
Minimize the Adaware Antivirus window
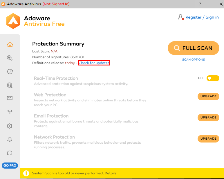211,4
